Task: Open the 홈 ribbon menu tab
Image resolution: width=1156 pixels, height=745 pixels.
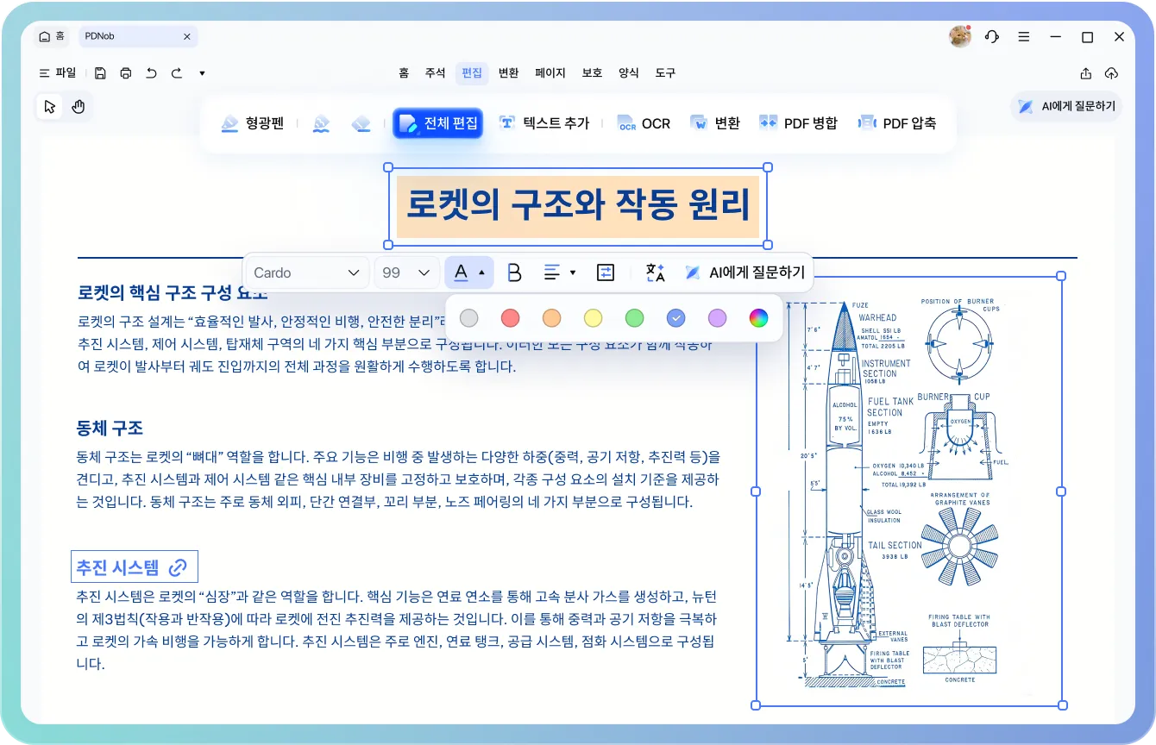Action: (404, 73)
